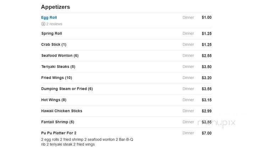This screenshot has width=280, height=152.
Task: Click Dumping Steam or Fried (6)
Action: click(67, 89)
